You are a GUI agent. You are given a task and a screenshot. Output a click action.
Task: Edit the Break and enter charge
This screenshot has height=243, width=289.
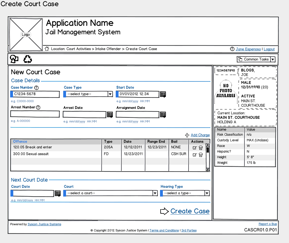pos(194,148)
